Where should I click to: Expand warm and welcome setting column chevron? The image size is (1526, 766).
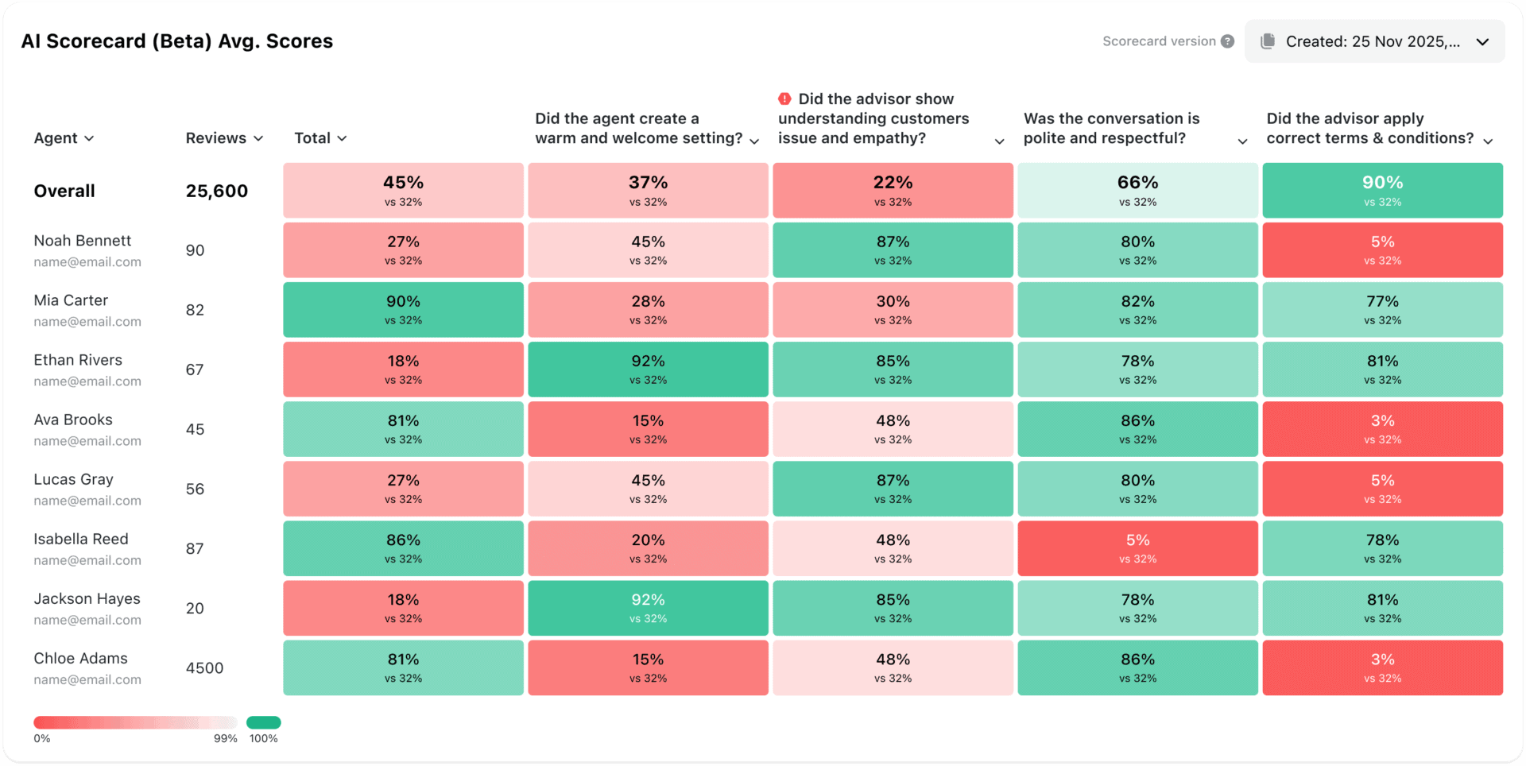[x=754, y=141]
